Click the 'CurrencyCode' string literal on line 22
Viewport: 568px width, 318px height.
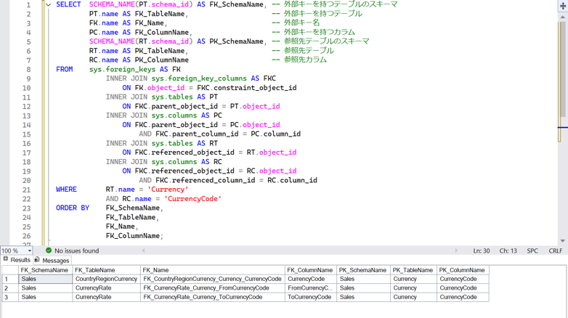tap(192, 199)
